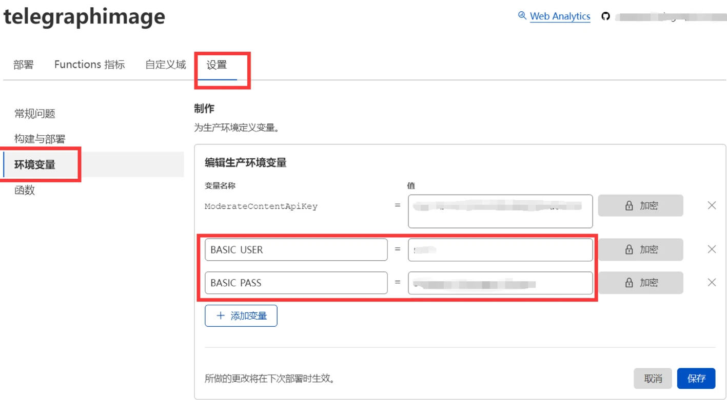Click the 添加变量 button

tap(241, 316)
